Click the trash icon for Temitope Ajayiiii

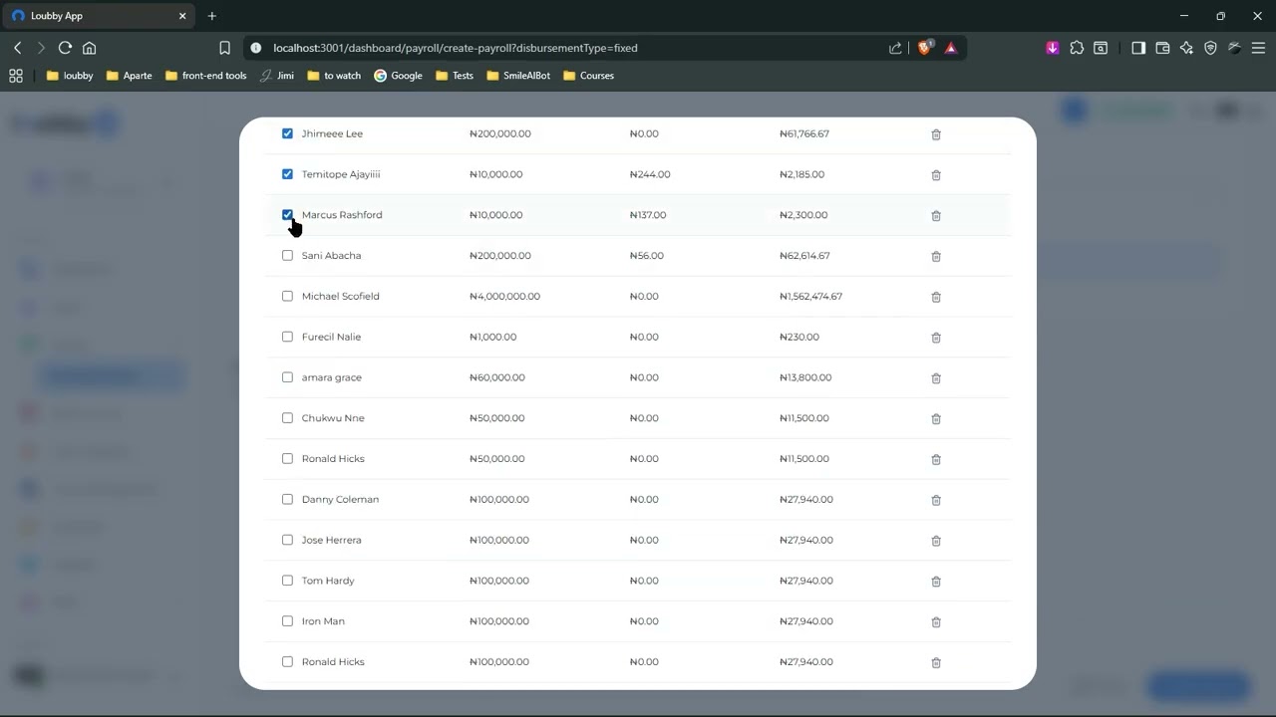936,175
